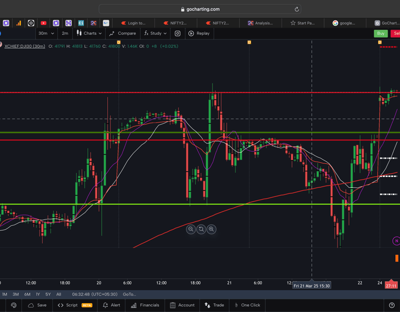This screenshot has width=400, height=312.
Task: Select the 3M range
Action: (16, 294)
